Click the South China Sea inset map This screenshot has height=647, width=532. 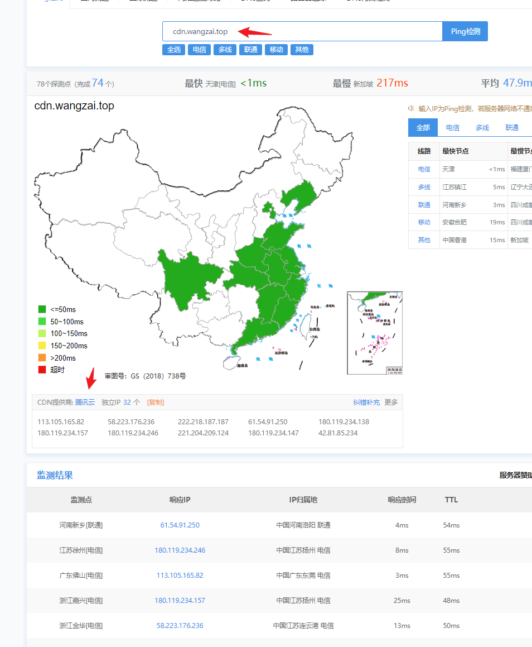point(374,333)
